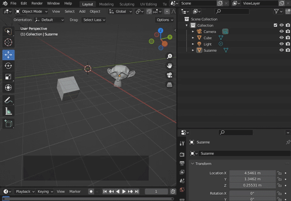Open Drag Select Lasso dropdown
The width and height of the screenshot is (291, 201).
point(94,20)
